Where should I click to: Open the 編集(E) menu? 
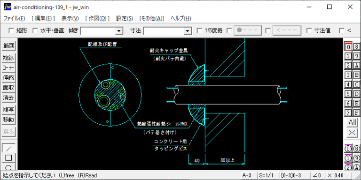(x=43, y=19)
